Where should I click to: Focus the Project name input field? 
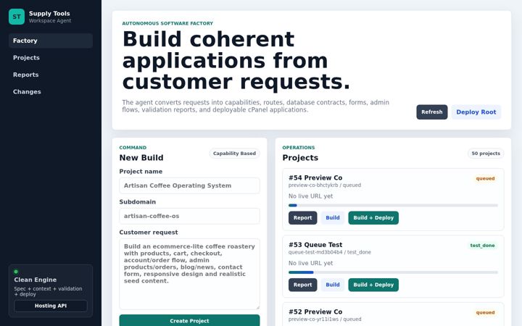click(x=189, y=185)
